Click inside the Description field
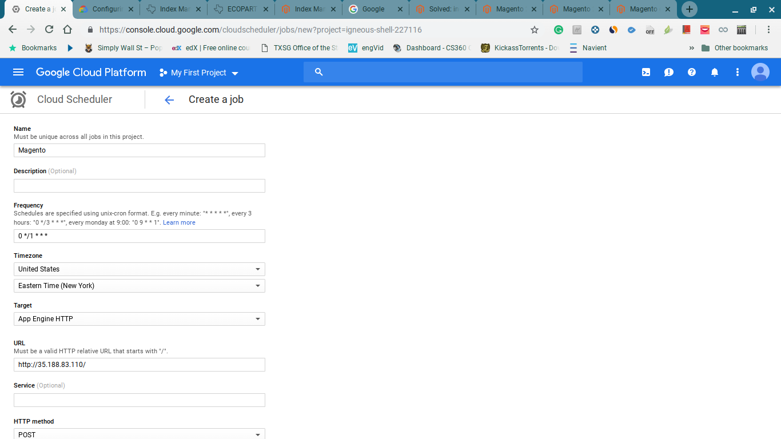781x439 pixels. [x=139, y=185]
